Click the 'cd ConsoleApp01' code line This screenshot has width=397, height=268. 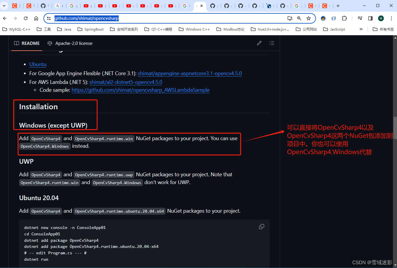[42, 234]
